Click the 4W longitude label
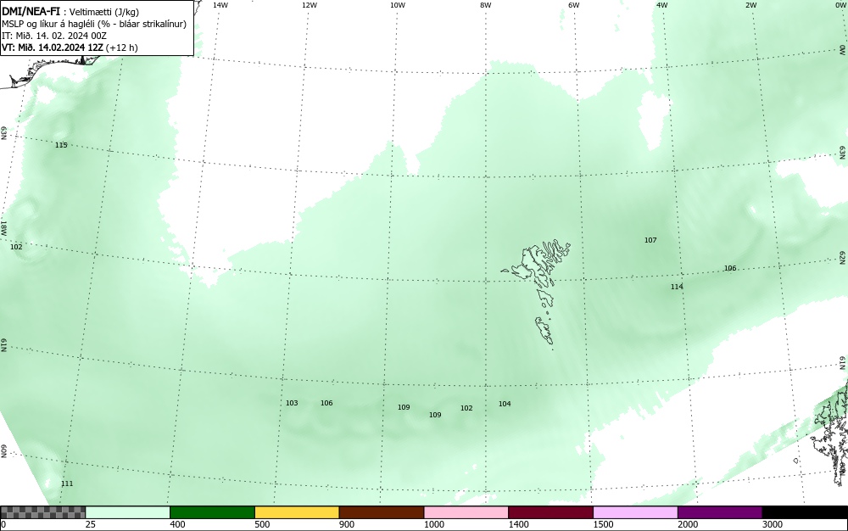The height and width of the screenshot is (531, 848). (x=662, y=5)
